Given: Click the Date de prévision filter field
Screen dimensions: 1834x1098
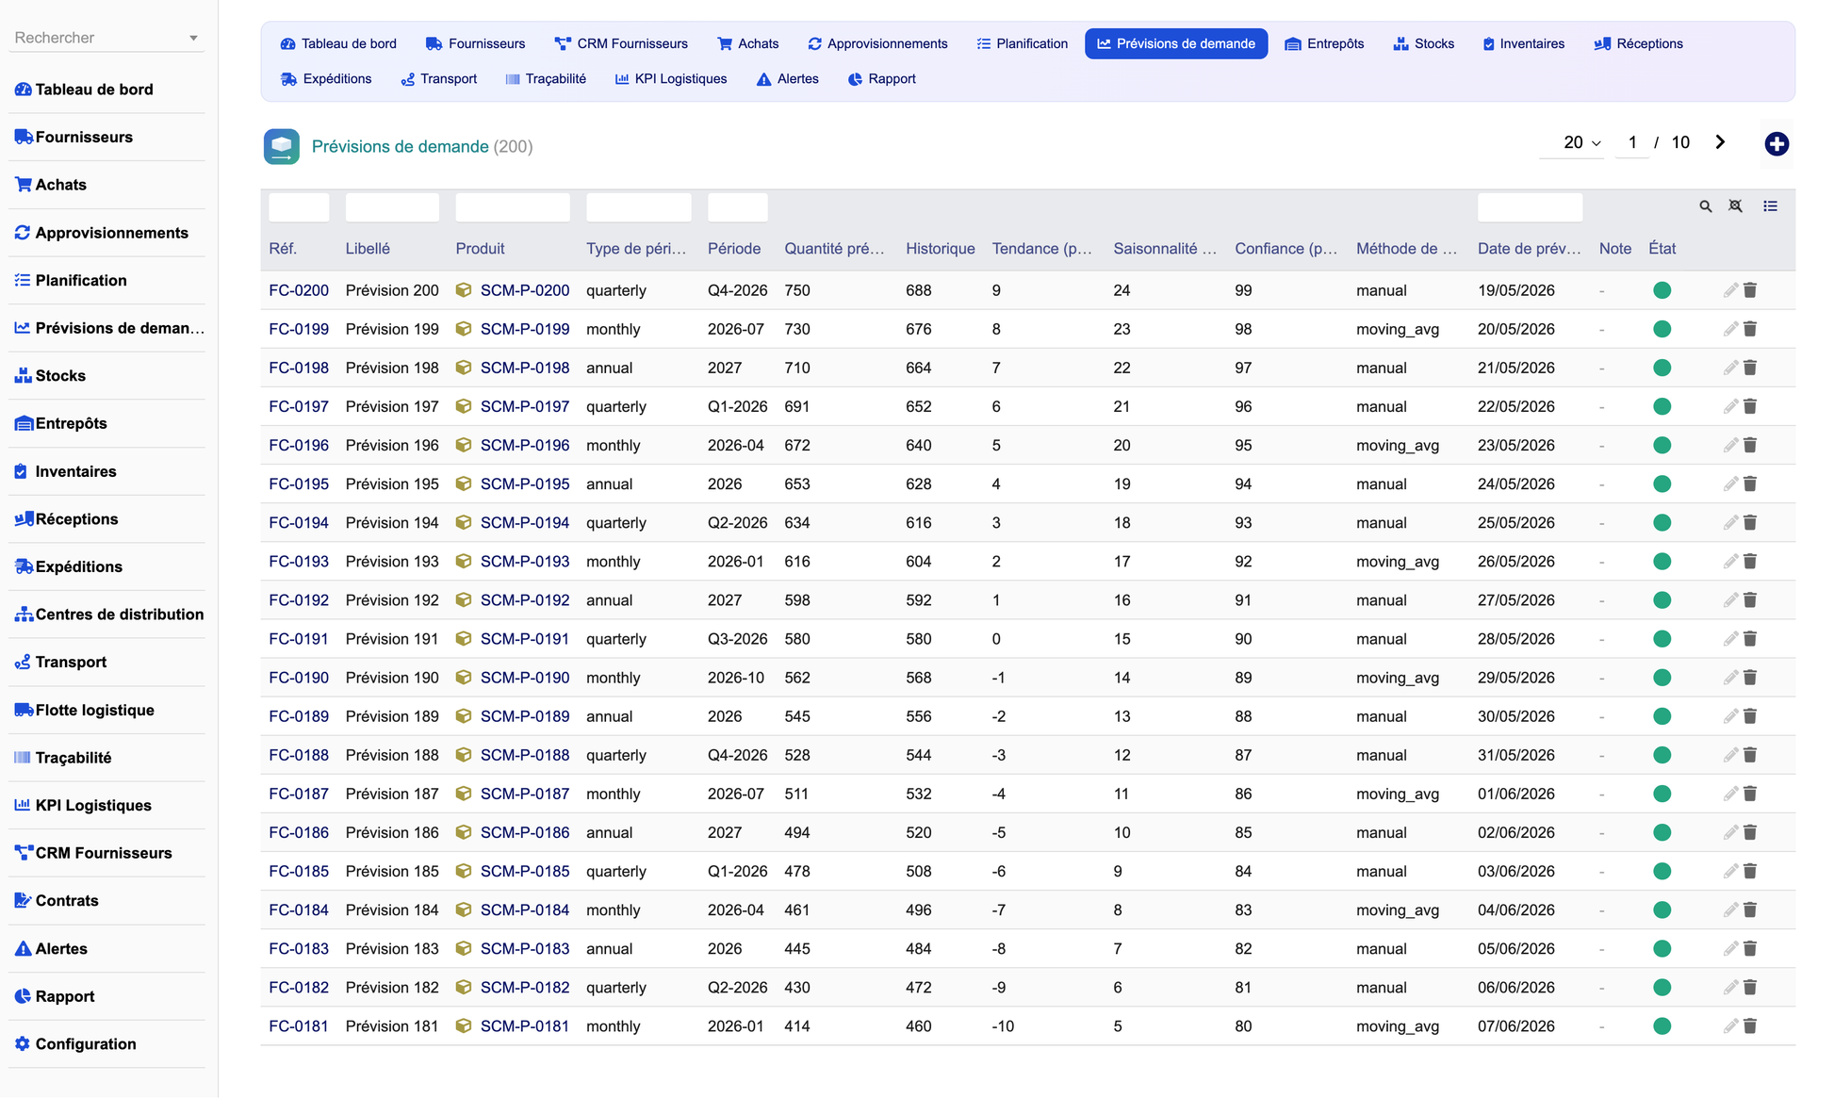Looking at the screenshot, I should coord(1530,207).
